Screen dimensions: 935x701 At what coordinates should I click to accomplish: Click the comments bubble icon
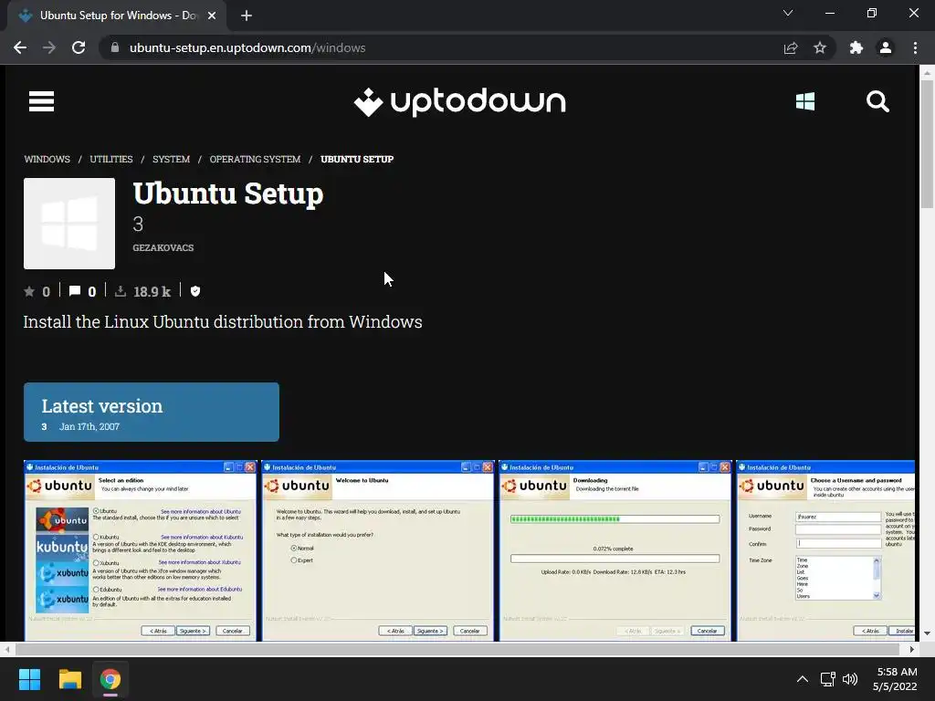(75, 291)
